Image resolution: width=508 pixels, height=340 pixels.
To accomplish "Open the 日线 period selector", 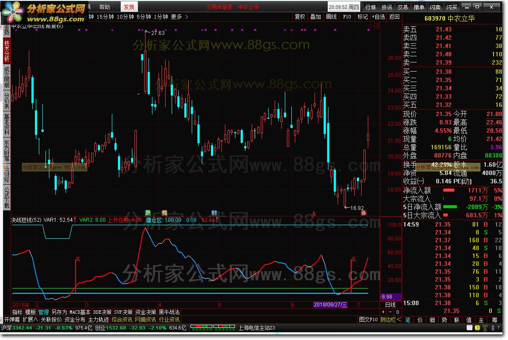I will (x=391, y=305).
